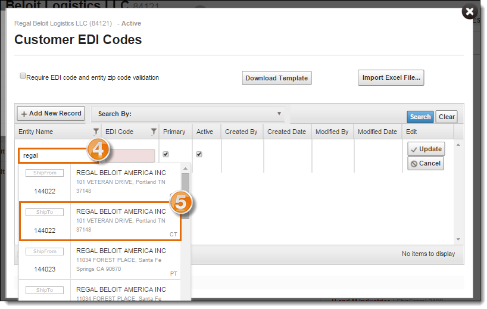Image resolution: width=487 pixels, height=309 pixels.
Task: Click the Active column header
Action: click(205, 132)
